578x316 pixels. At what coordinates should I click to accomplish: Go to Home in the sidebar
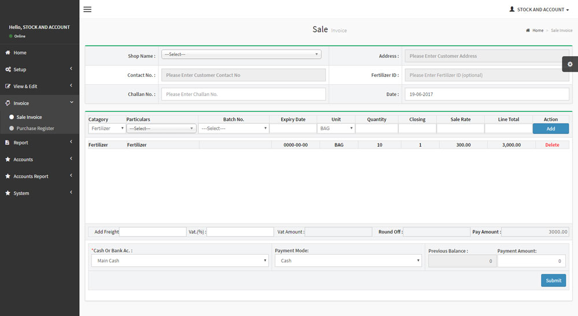tap(20, 53)
